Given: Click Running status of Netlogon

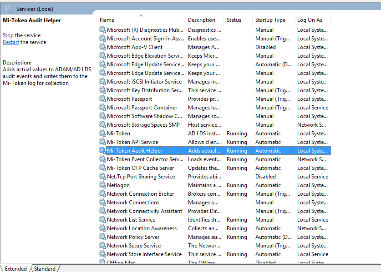Looking at the screenshot, I should (237, 185).
